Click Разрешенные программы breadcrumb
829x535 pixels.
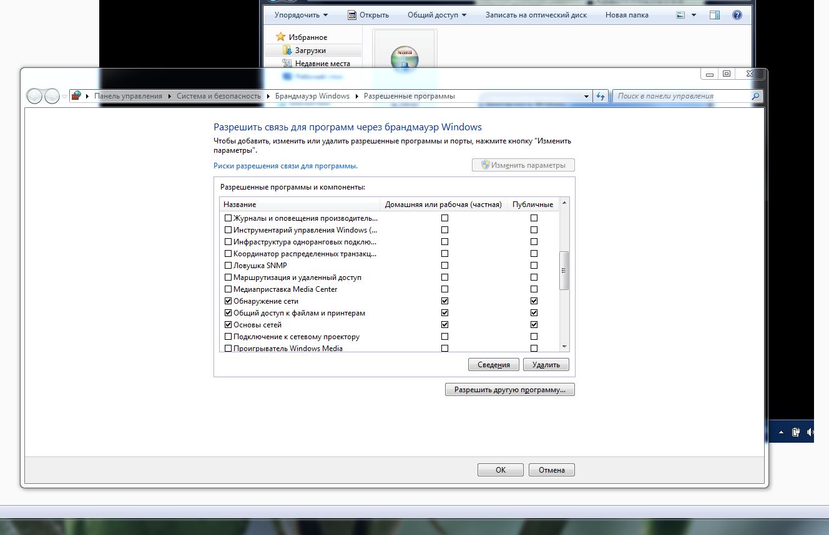tap(410, 96)
